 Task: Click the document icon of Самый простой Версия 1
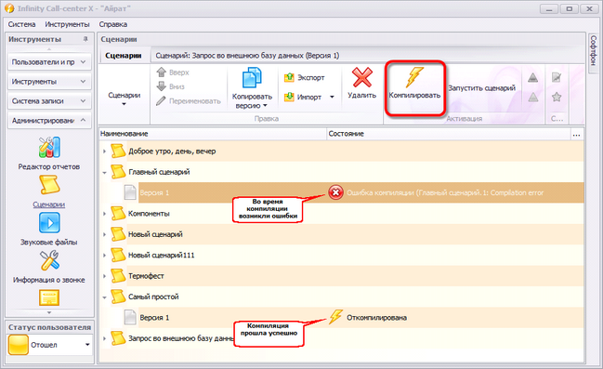(x=130, y=318)
